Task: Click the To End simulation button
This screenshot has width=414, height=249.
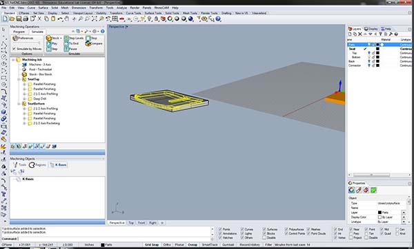Action: [x=71, y=43]
